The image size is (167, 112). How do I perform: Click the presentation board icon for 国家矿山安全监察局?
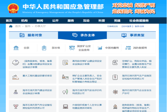pos(72,48)
